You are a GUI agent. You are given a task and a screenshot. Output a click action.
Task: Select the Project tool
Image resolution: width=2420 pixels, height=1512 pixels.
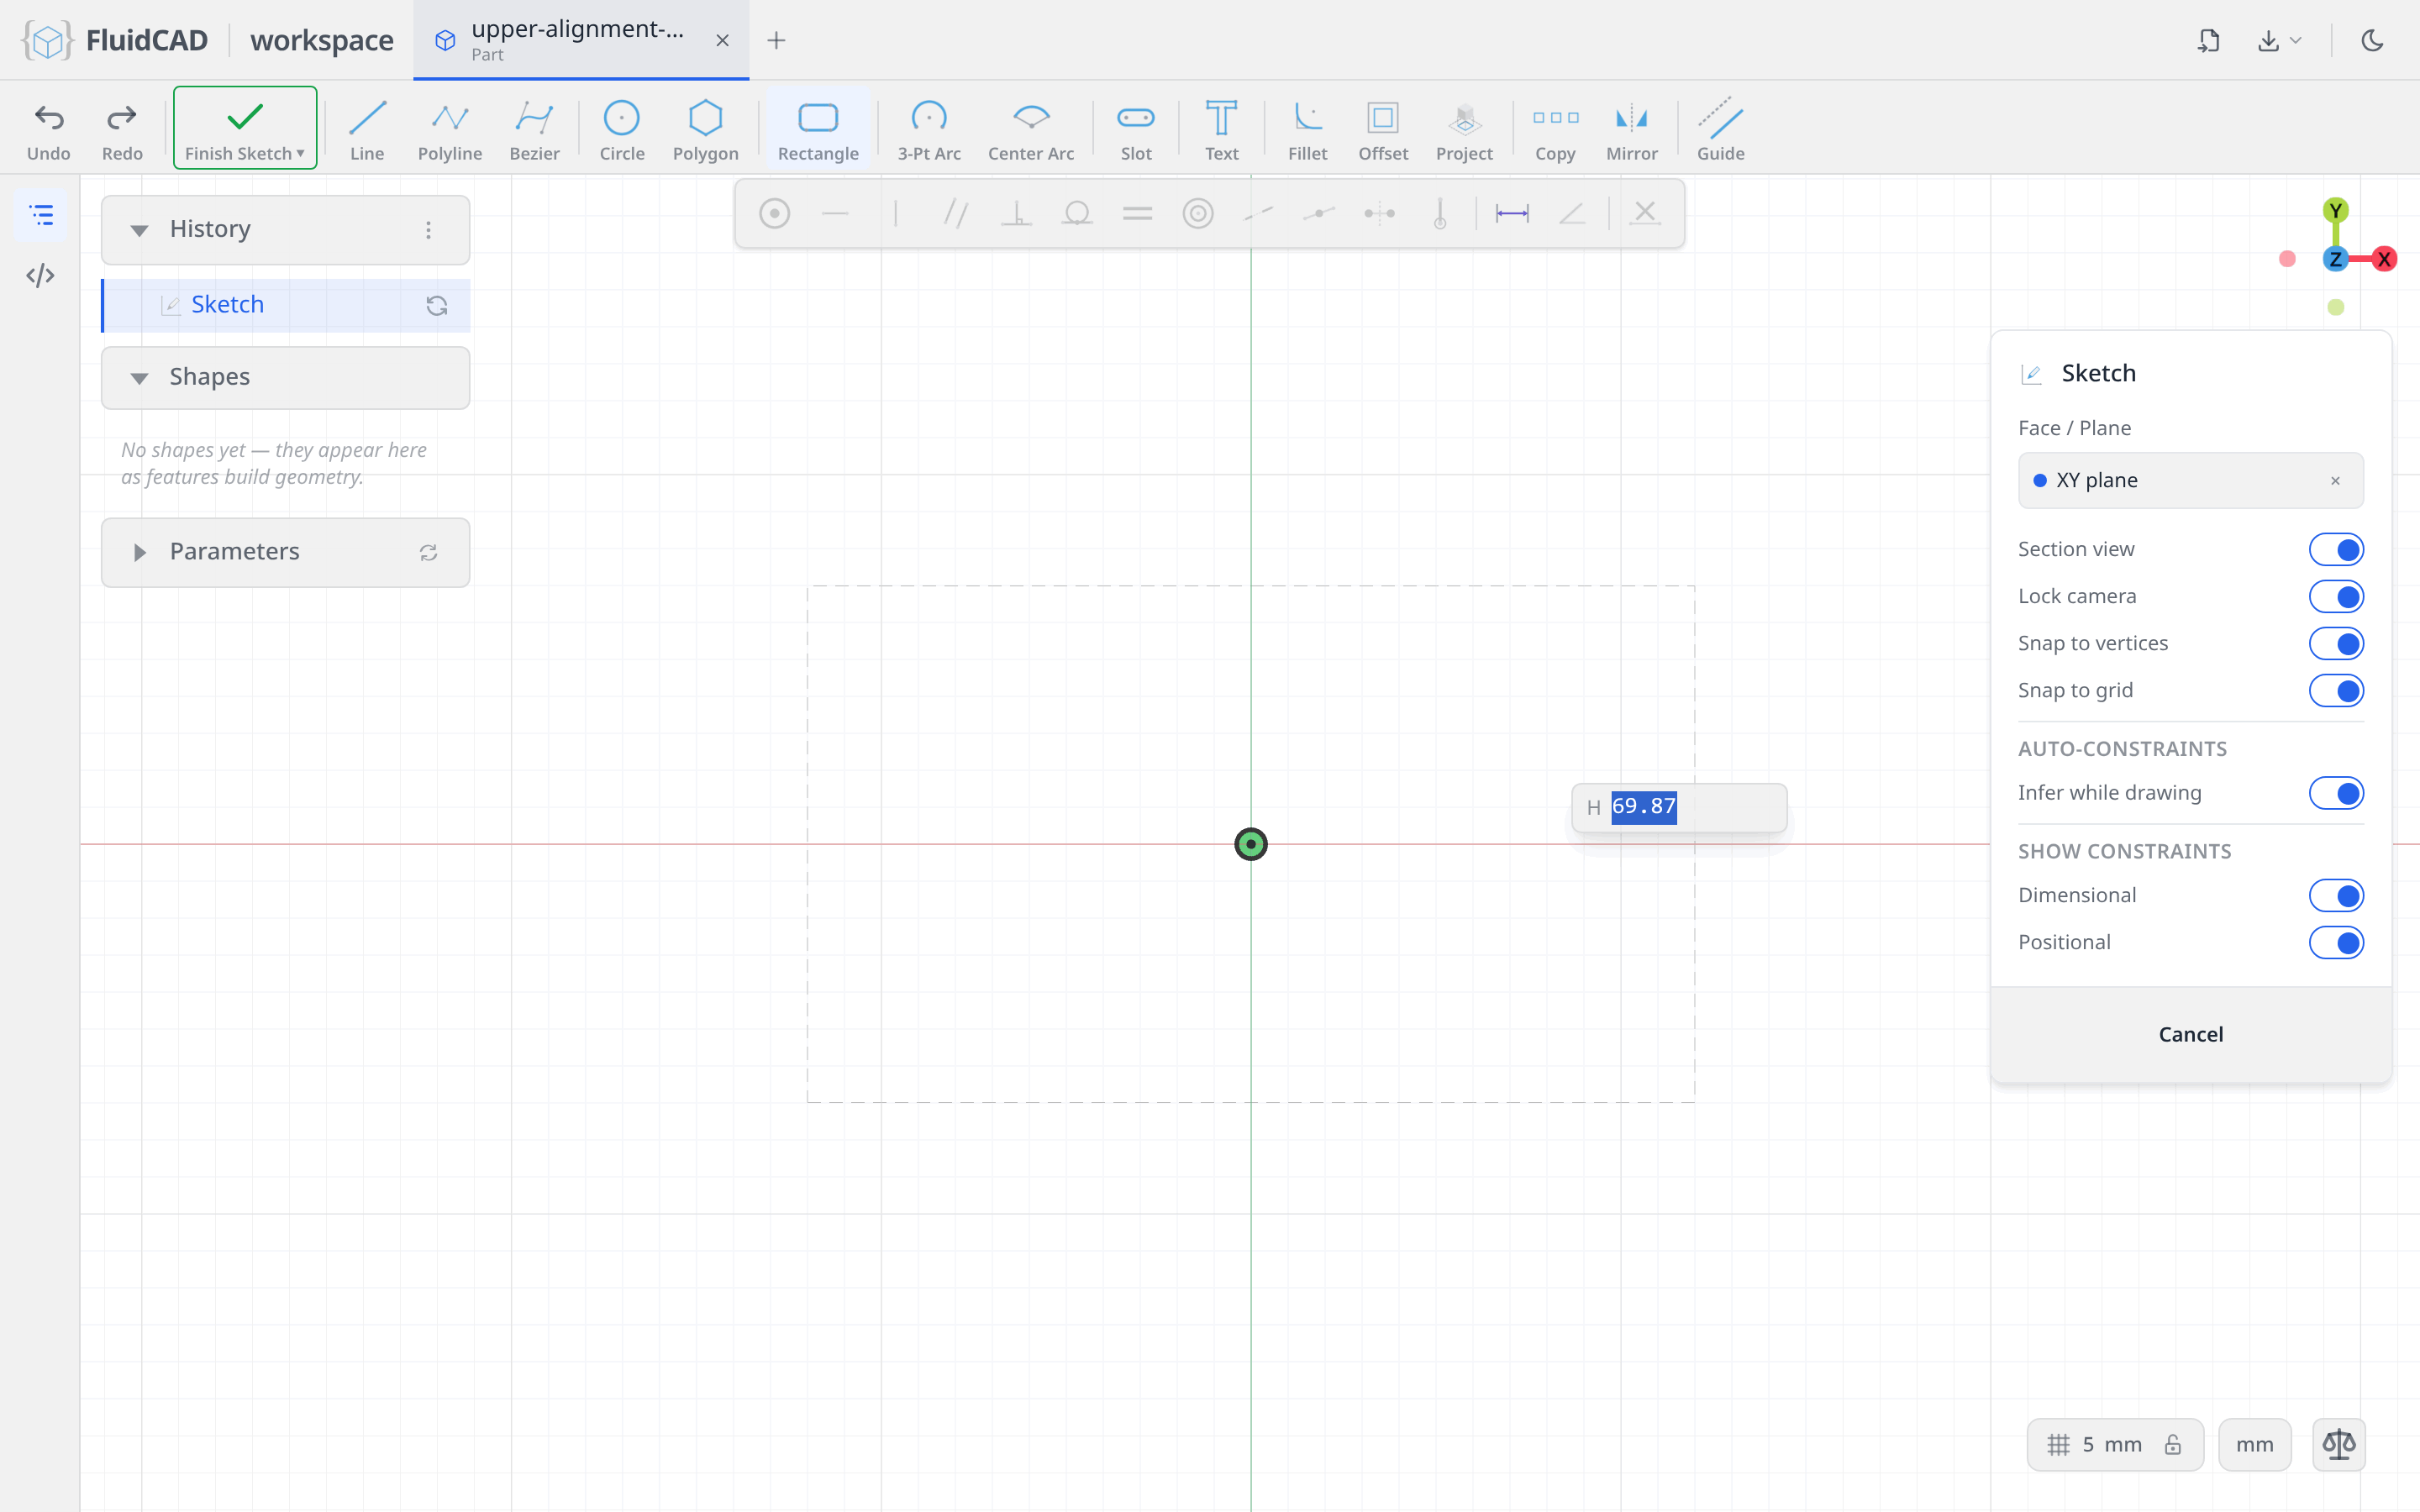click(1464, 129)
